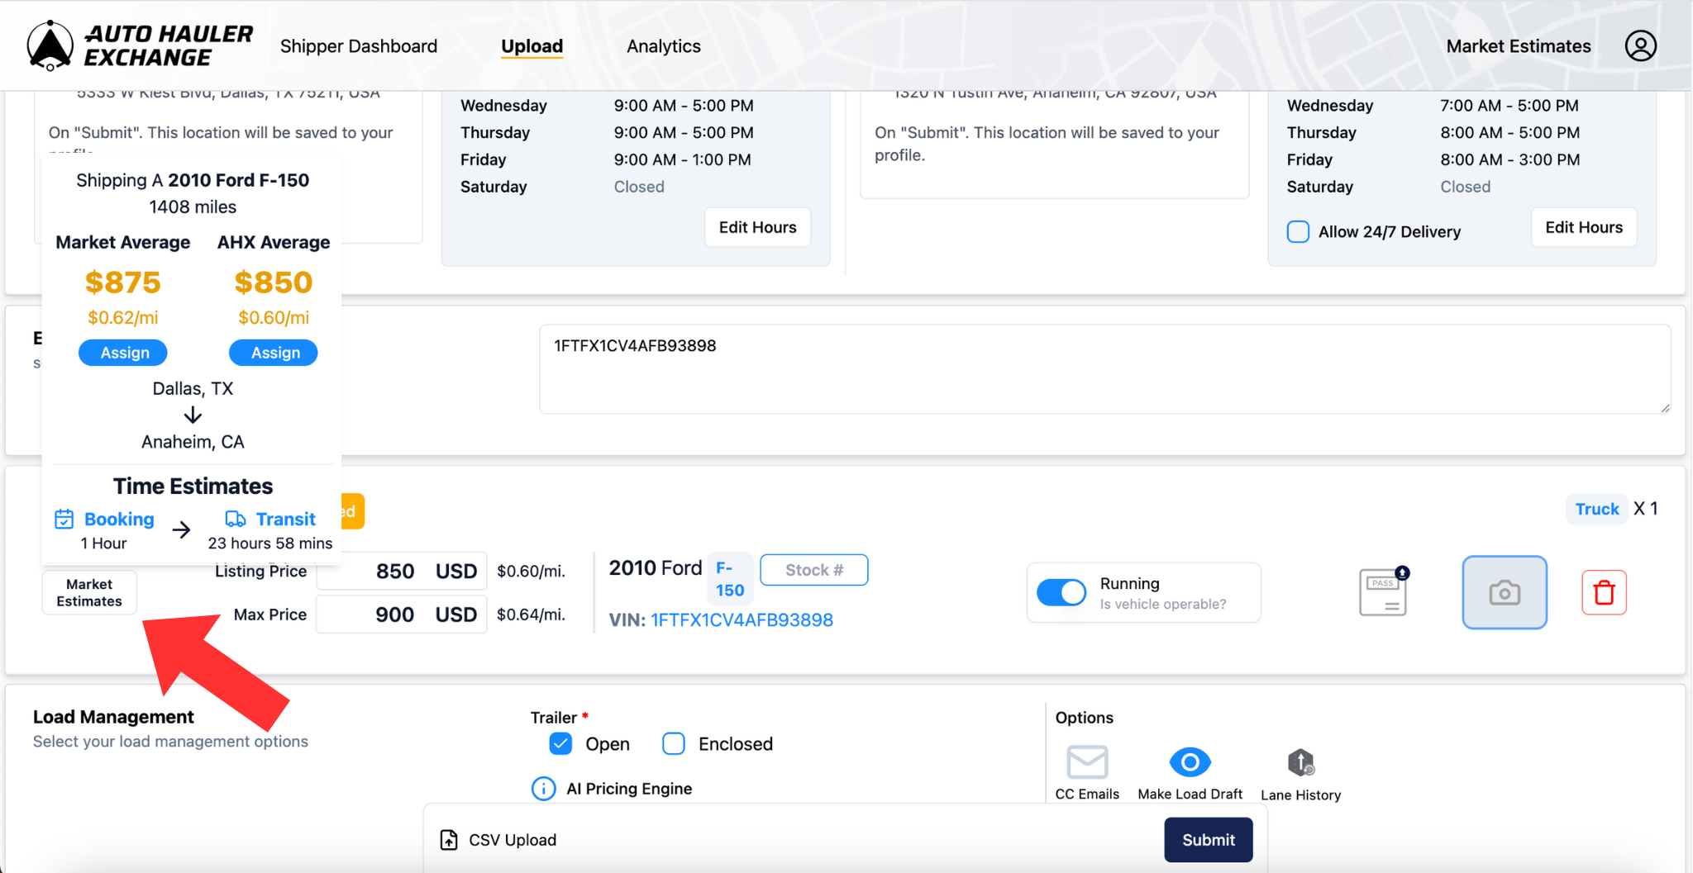The image size is (1693, 873).
Task: Delete the vehicle with the red trash icon
Action: click(1603, 592)
